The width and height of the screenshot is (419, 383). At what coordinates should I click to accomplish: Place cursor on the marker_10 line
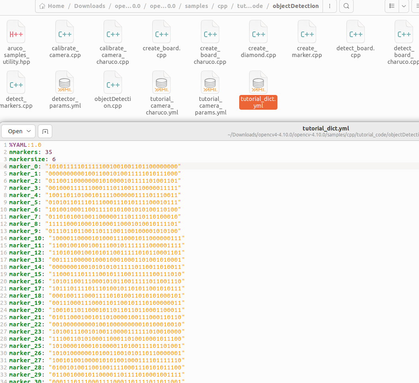[97, 238]
